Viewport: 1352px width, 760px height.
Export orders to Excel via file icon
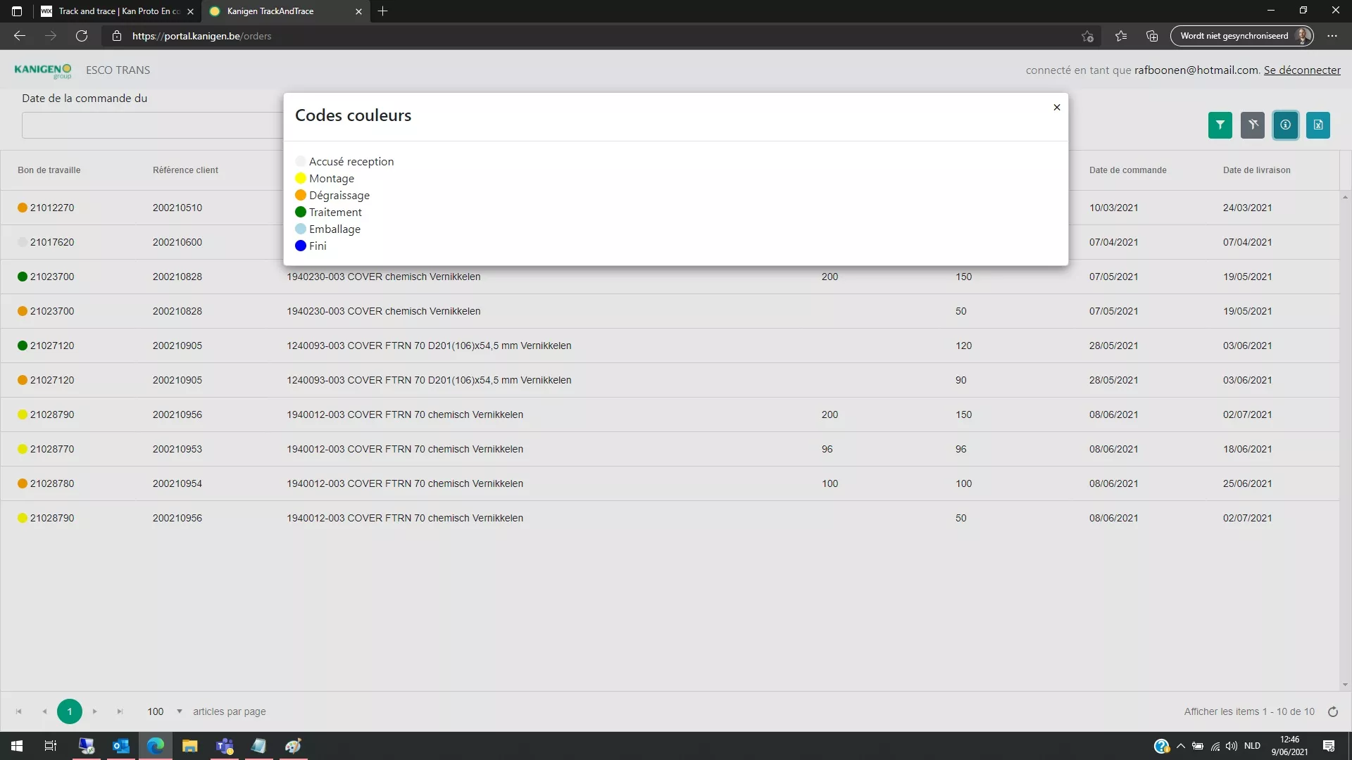point(1318,125)
